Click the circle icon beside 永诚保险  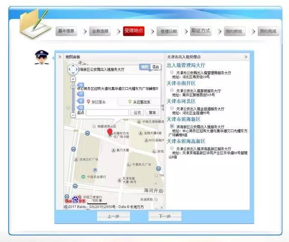pyautogui.click(x=156, y=199)
